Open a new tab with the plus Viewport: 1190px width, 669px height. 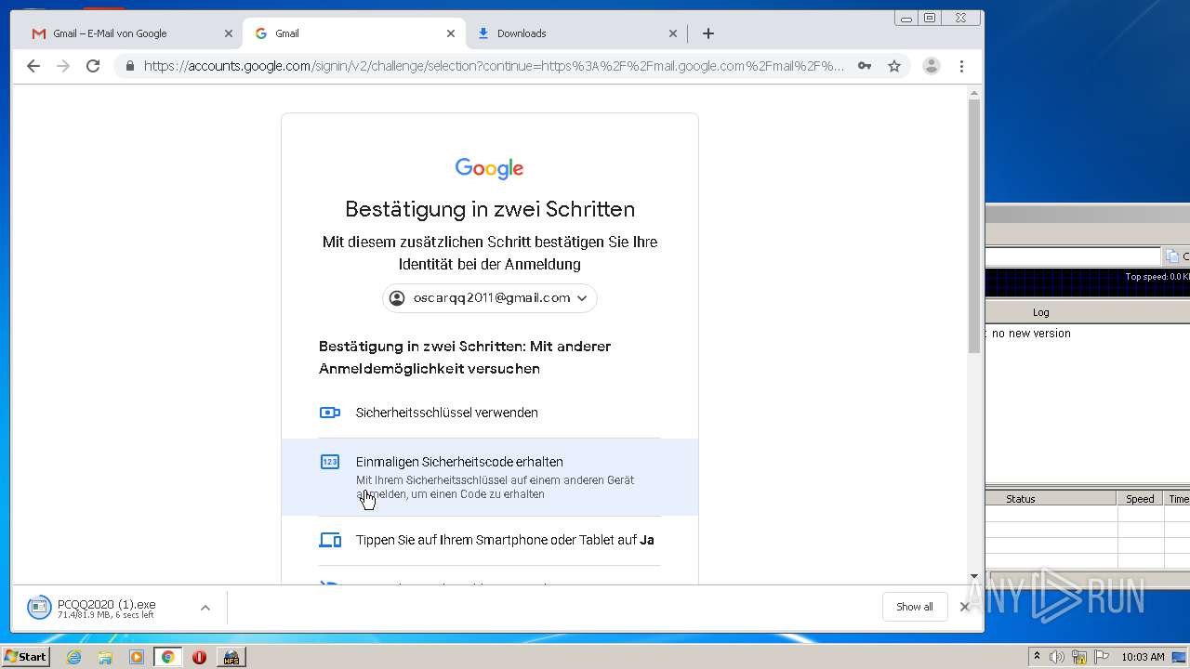click(708, 33)
